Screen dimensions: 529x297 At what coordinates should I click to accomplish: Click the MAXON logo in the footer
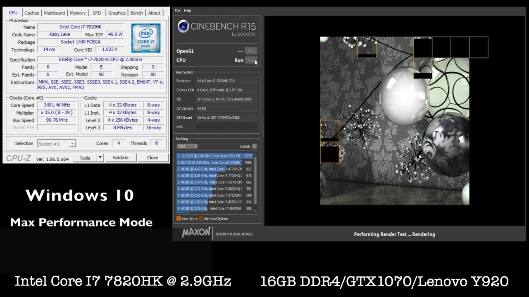pyautogui.click(x=196, y=233)
